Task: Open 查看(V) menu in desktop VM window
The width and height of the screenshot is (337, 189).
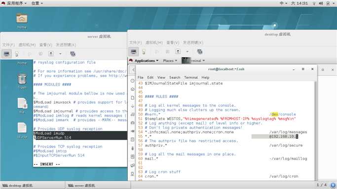Action: (x=173, y=42)
